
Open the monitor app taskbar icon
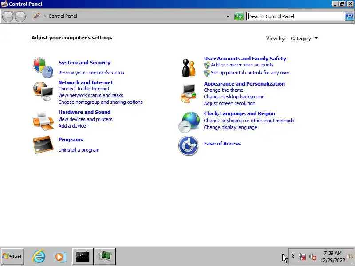click(x=105, y=257)
